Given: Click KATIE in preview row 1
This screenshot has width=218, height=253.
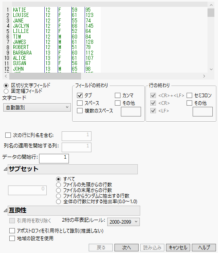Looking at the screenshot, I should [x=19, y=10].
